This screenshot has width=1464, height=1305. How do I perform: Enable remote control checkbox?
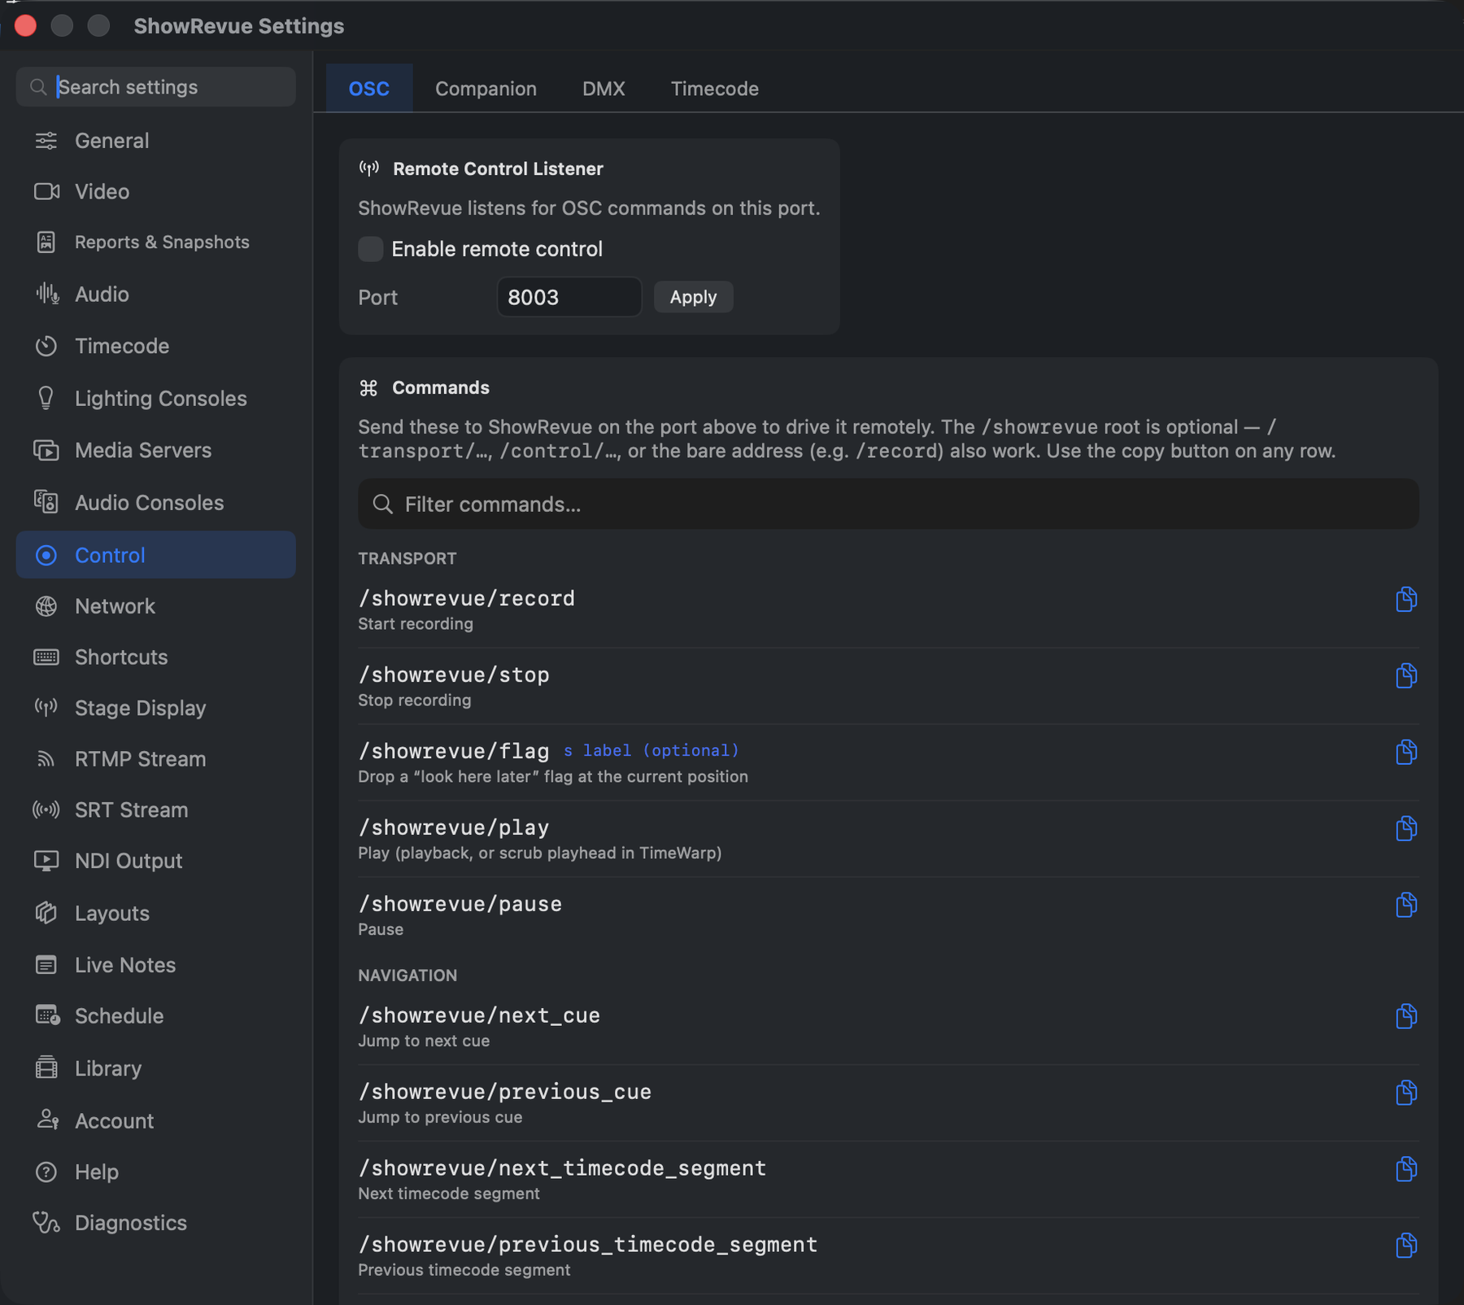point(370,249)
